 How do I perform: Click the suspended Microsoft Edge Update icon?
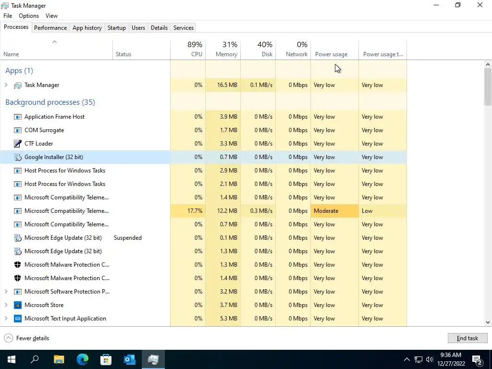coord(18,238)
